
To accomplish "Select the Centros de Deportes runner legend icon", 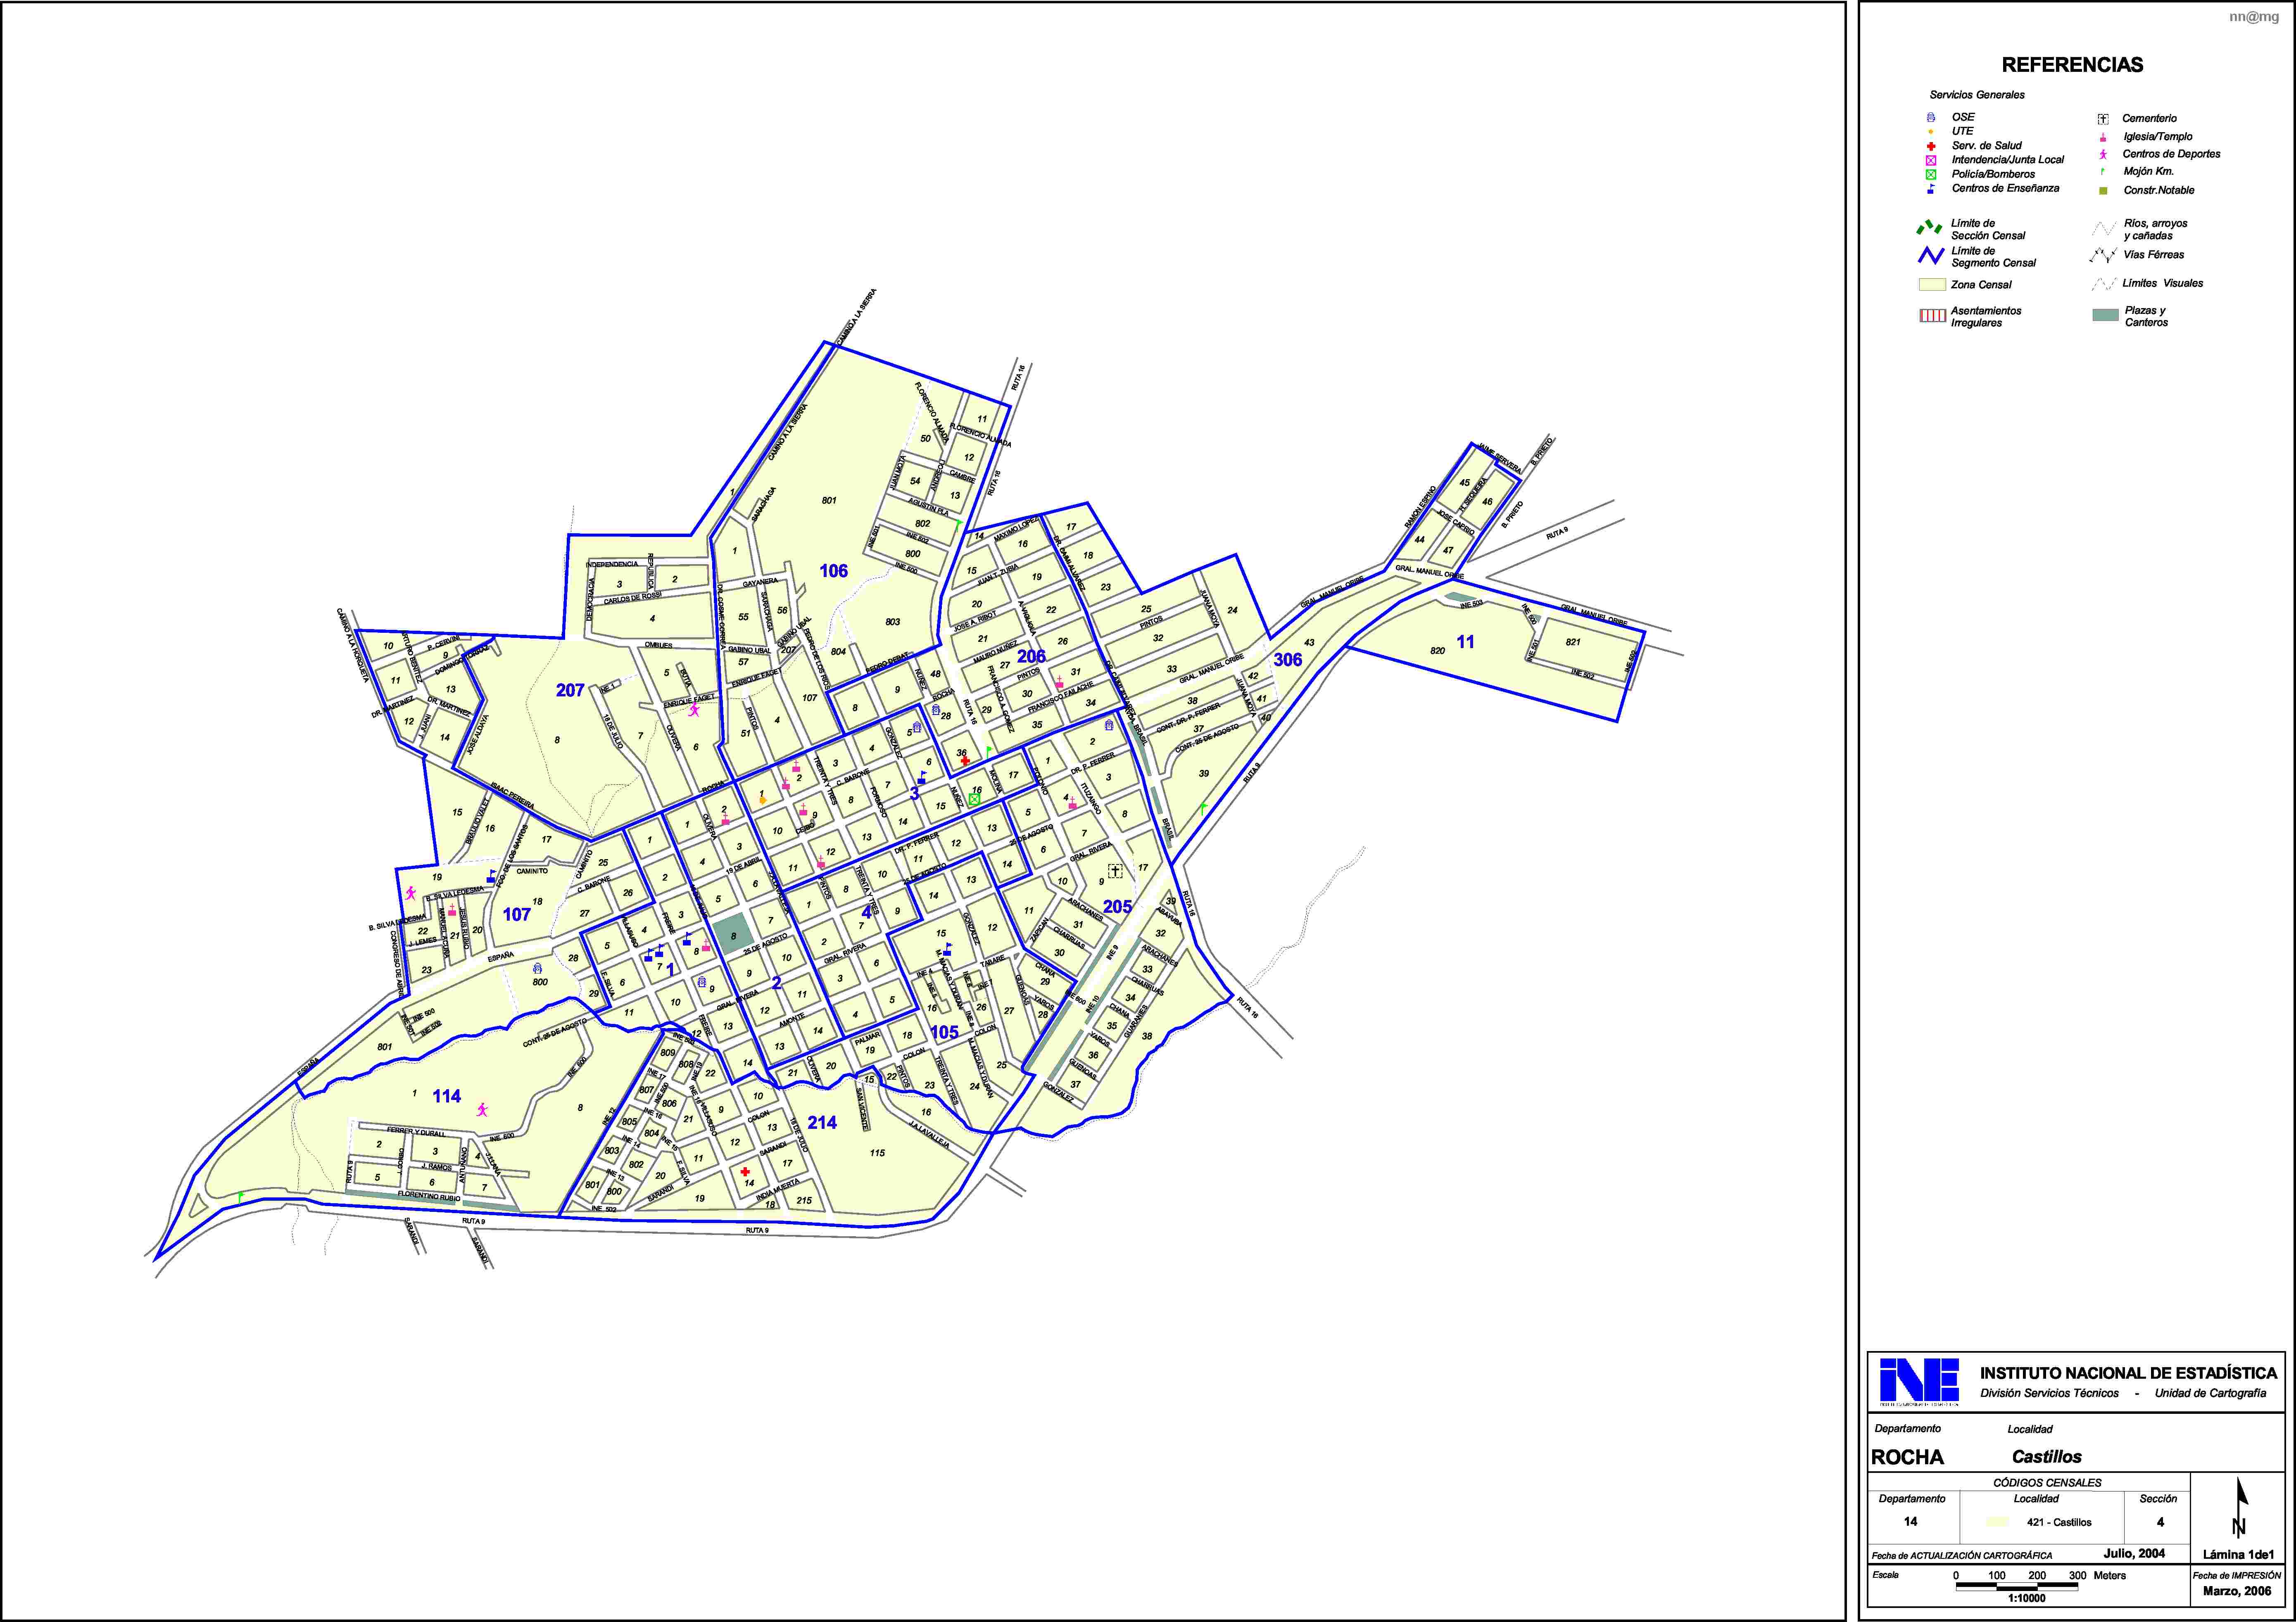I will [x=2103, y=154].
